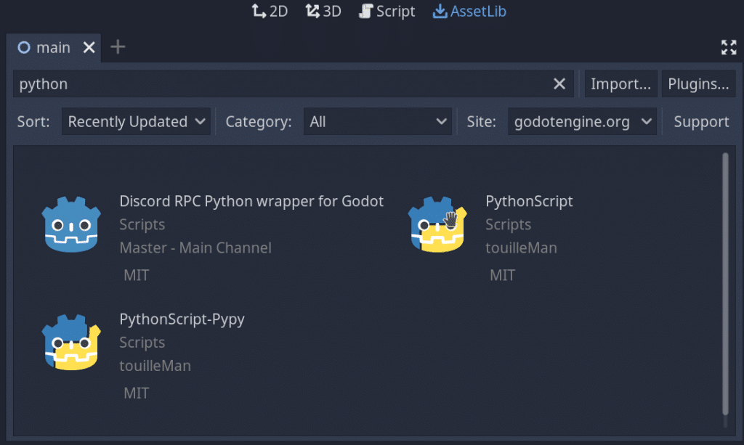Open the PythonScript-Pypy asset icon
The height and width of the screenshot is (445, 744).
[71, 342]
